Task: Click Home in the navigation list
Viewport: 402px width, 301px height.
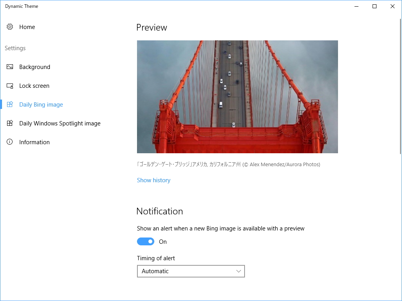Action: (x=27, y=27)
